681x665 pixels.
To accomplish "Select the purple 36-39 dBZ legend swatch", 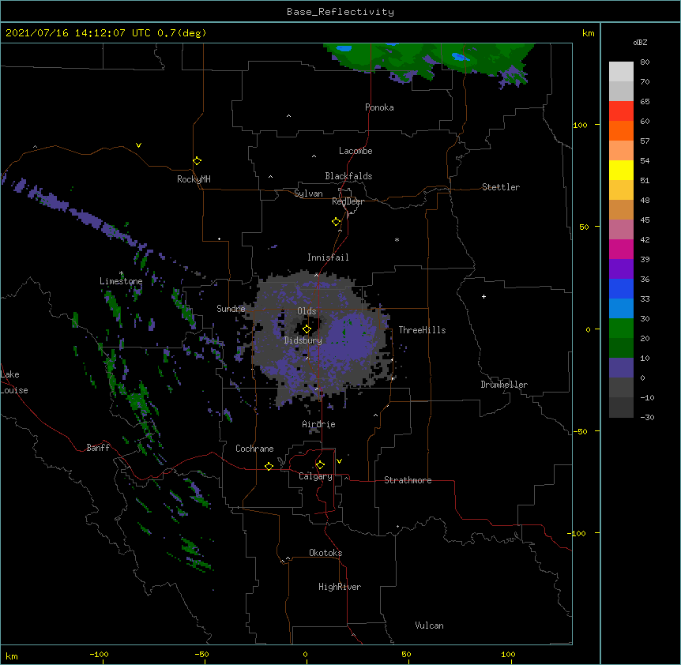I will point(621,269).
